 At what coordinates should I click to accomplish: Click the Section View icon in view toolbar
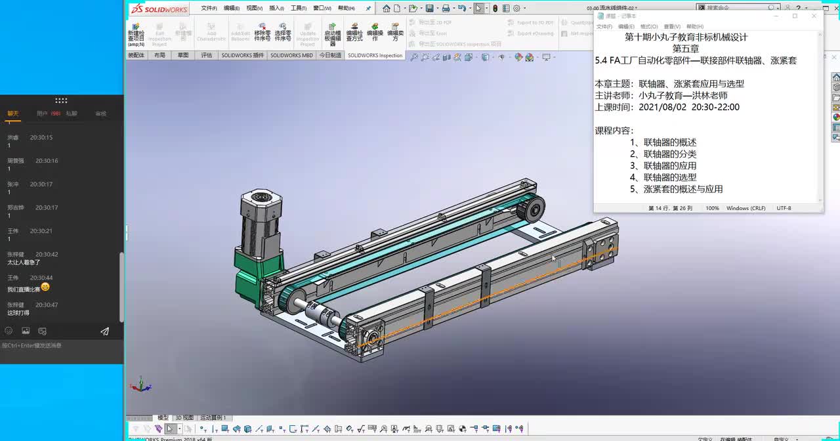click(447, 57)
